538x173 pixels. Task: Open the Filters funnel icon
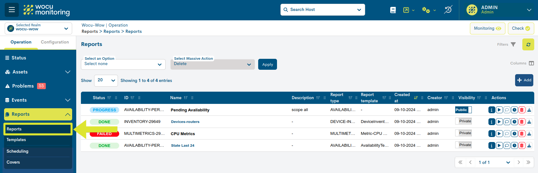coord(513,44)
